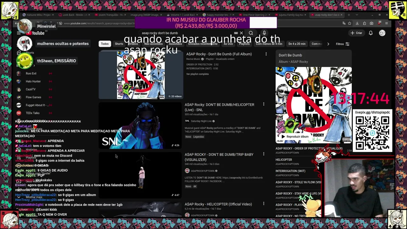Image resolution: width=407 pixels, height=229 pixels.
Task: Open the browser application menu icon
Action: pyautogui.click(x=386, y=23)
